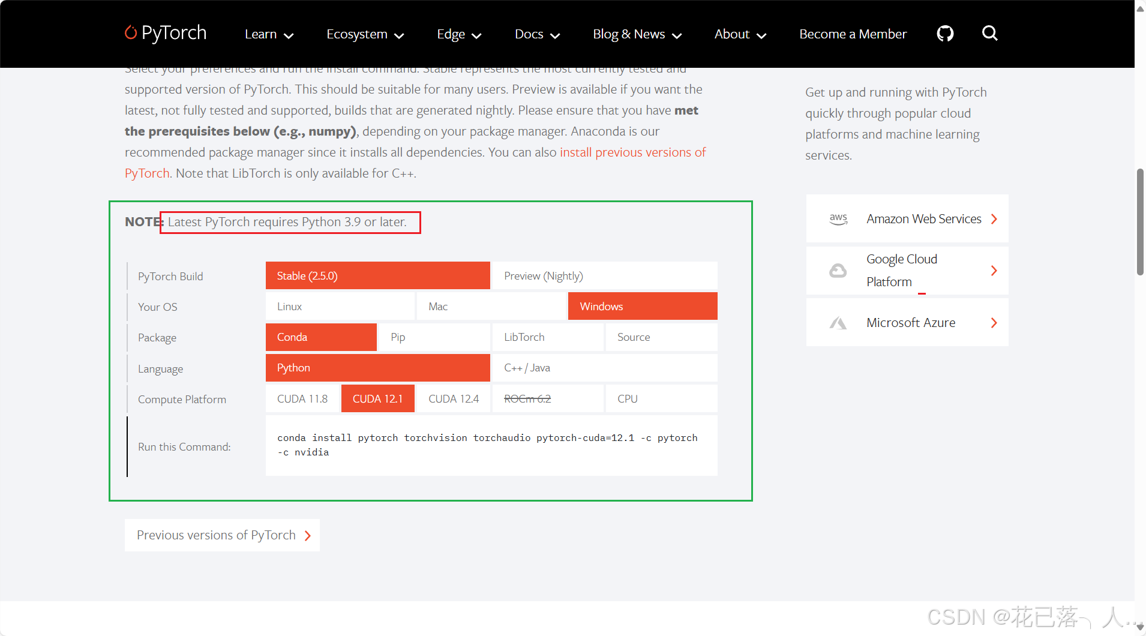Click arrow next to Google Cloud Platform
1146x636 pixels.
click(x=994, y=271)
